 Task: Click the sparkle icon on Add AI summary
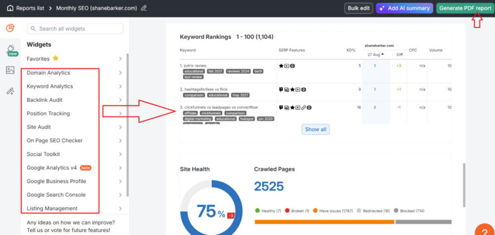click(382, 9)
